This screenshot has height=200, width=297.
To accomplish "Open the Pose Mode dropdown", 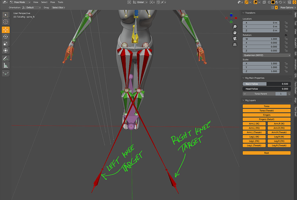I will coord(20,2).
